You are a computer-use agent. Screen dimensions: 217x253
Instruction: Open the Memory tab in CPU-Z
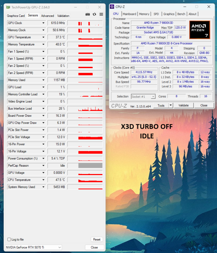144,14
